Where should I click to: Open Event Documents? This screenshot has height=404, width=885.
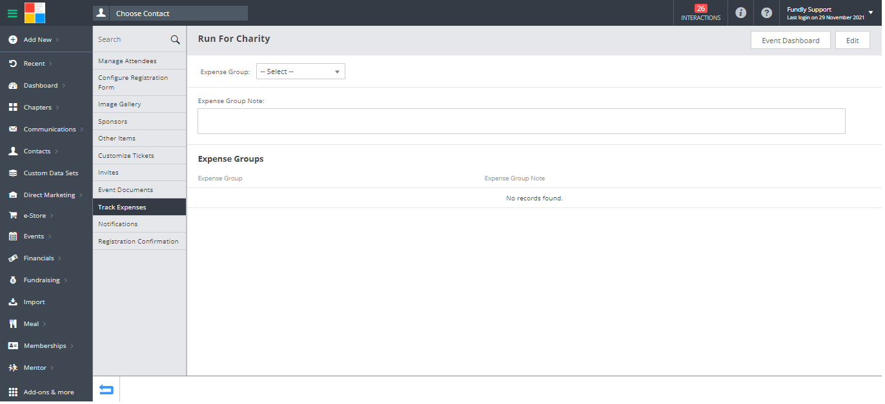pos(139,190)
